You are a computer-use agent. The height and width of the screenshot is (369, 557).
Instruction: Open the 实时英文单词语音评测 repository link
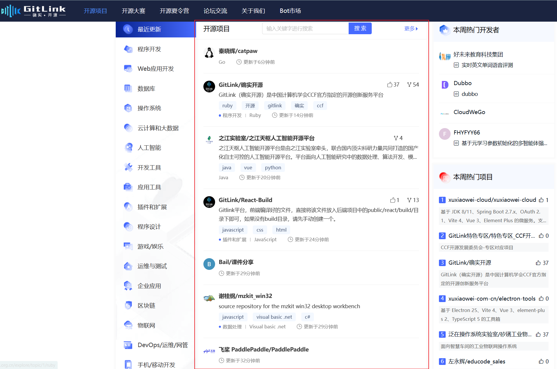(487, 65)
